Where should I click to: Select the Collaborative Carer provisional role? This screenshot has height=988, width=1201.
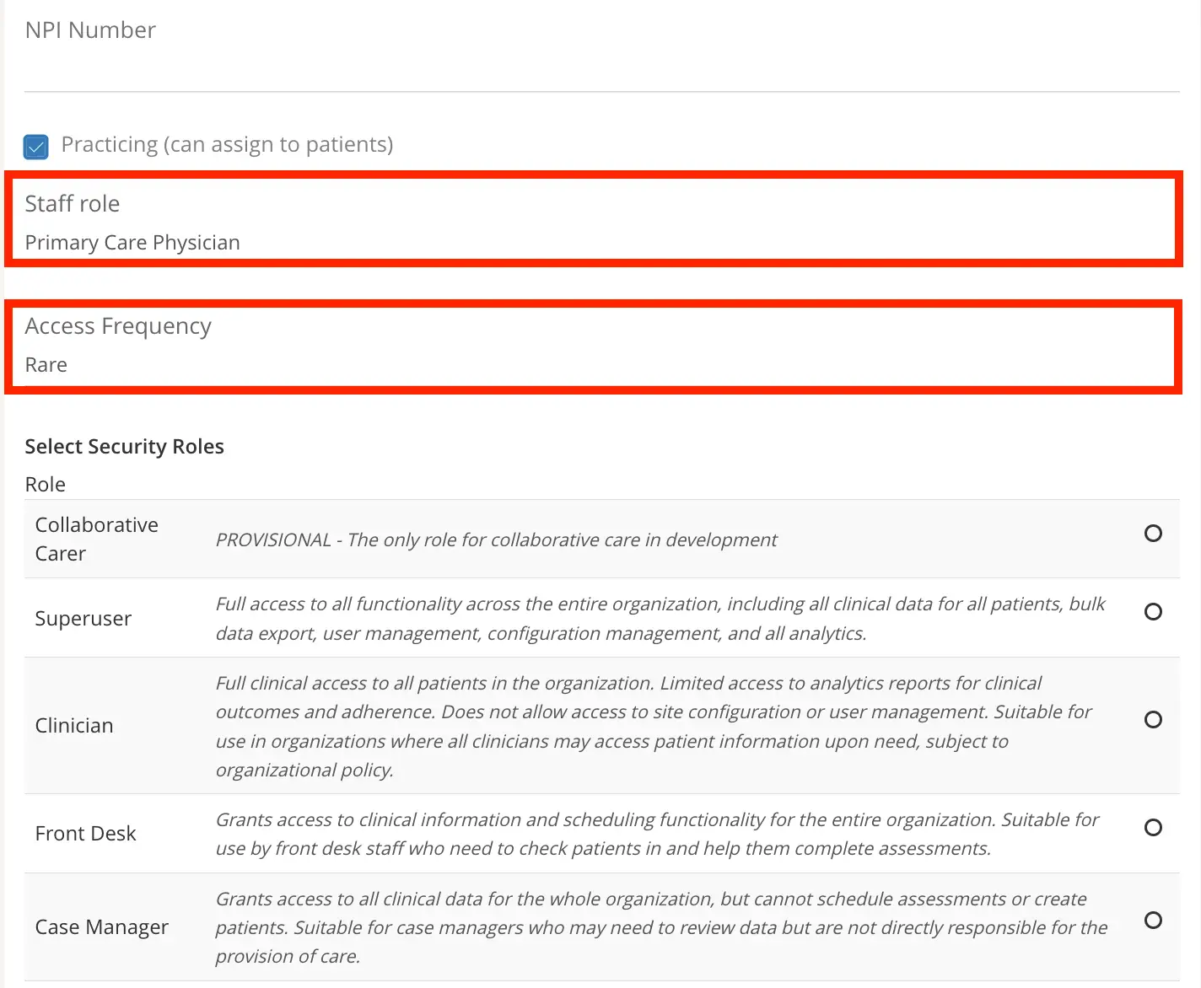(1153, 534)
